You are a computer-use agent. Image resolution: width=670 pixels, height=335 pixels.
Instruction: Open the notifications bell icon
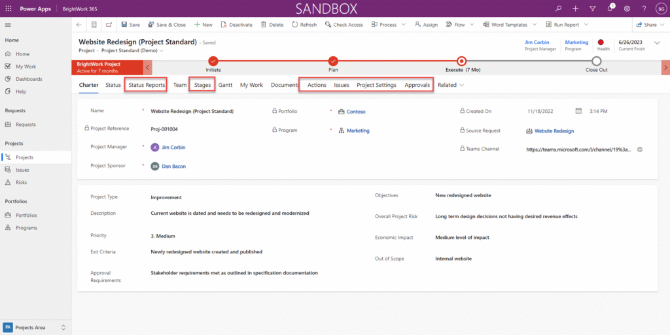pyautogui.click(x=609, y=8)
